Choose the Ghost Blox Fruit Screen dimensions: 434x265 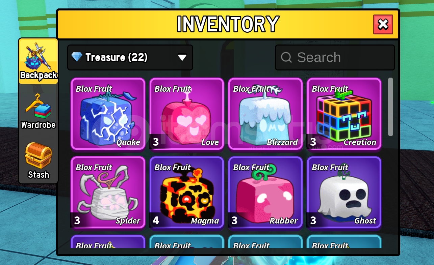click(344, 193)
